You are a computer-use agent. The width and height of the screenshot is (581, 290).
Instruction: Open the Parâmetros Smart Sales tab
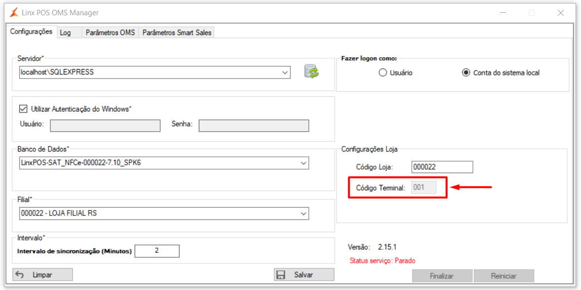(x=177, y=33)
